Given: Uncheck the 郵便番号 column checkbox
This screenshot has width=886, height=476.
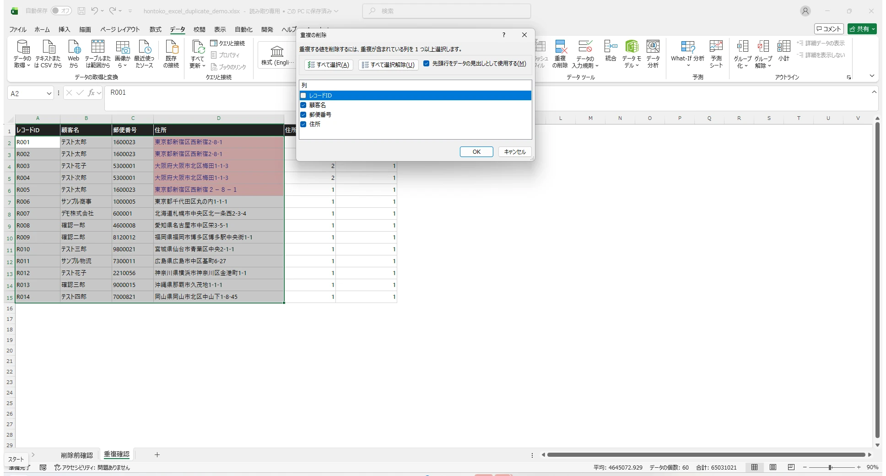Looking at the screenshot, I should click(x=303, y=114).
